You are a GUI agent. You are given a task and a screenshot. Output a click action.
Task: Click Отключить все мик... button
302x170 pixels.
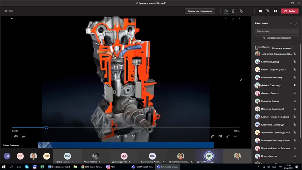pyautogui.click(x=282, y=48)
